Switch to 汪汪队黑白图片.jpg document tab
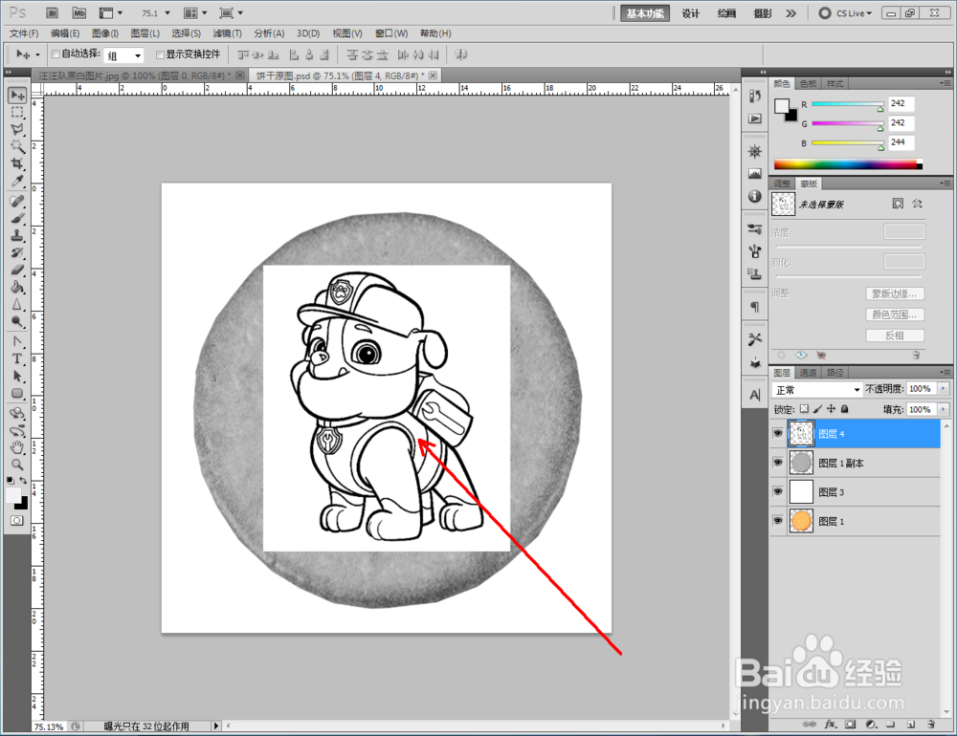This screenshot has height=736, width=957. [x=141, y=76]
